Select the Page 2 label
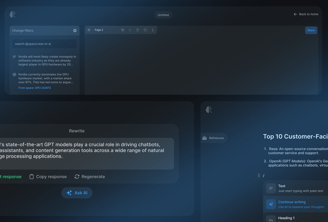 point(99,30)
